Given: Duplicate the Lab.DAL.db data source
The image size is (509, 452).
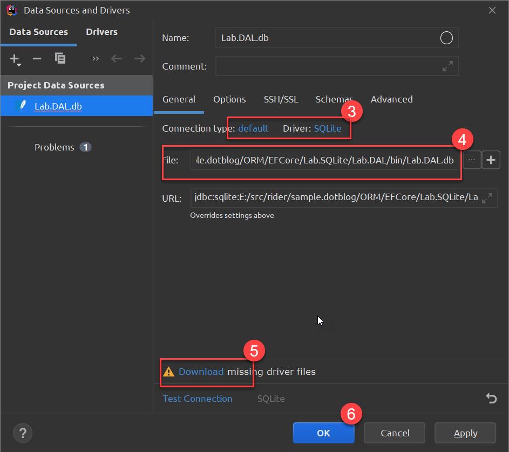Looking at the screenshot, I should (x=60, y=58).
